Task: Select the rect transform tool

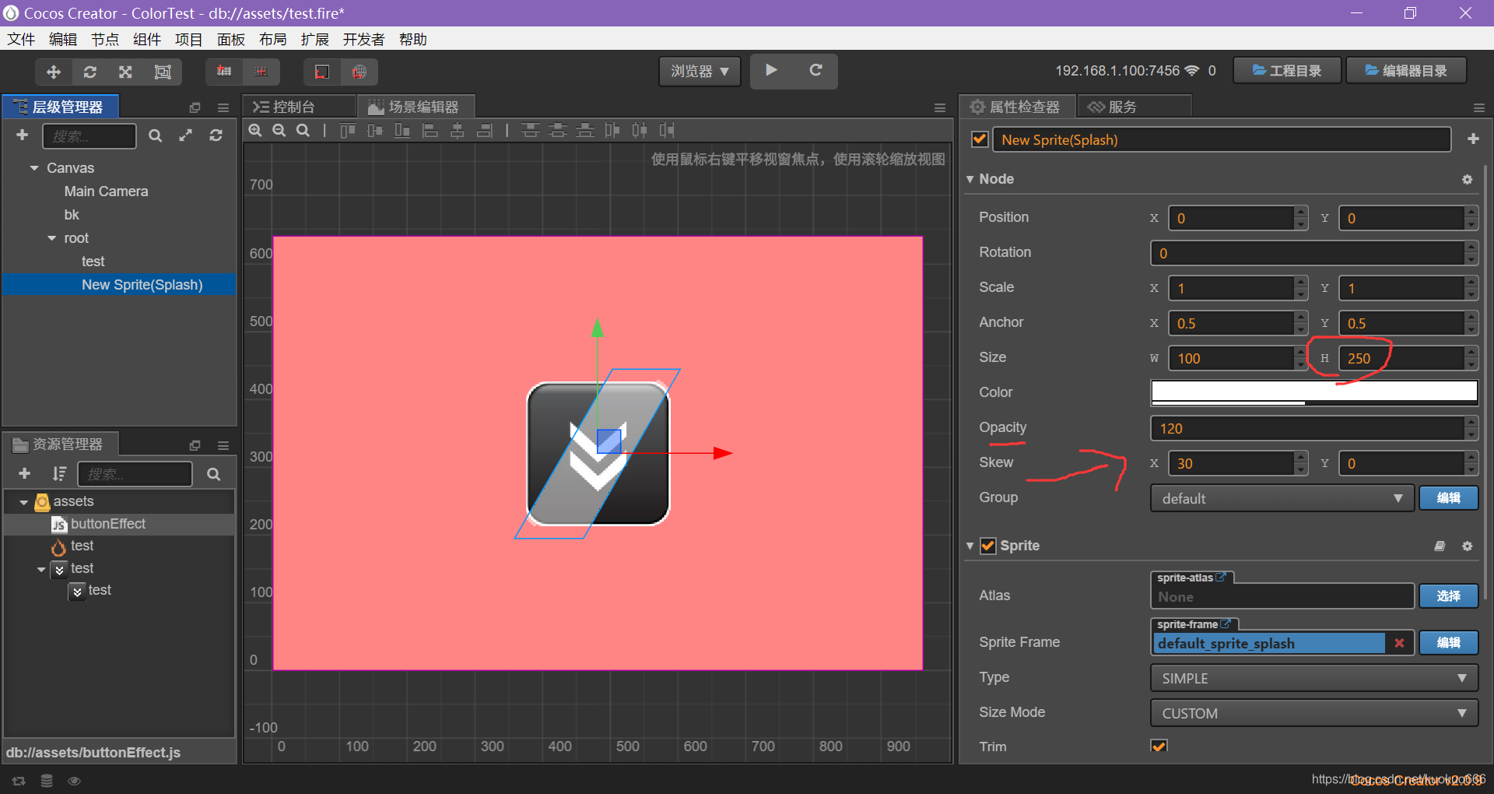Action: 163,72
